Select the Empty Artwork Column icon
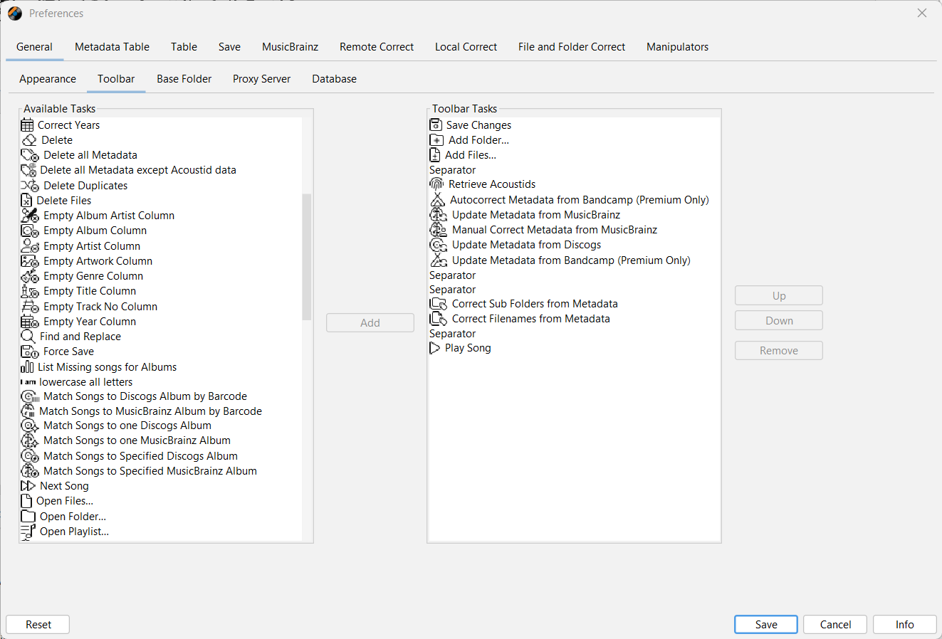 coord(30,261)
